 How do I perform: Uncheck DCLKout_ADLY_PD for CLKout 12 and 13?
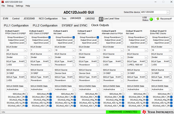click(171, 106)
